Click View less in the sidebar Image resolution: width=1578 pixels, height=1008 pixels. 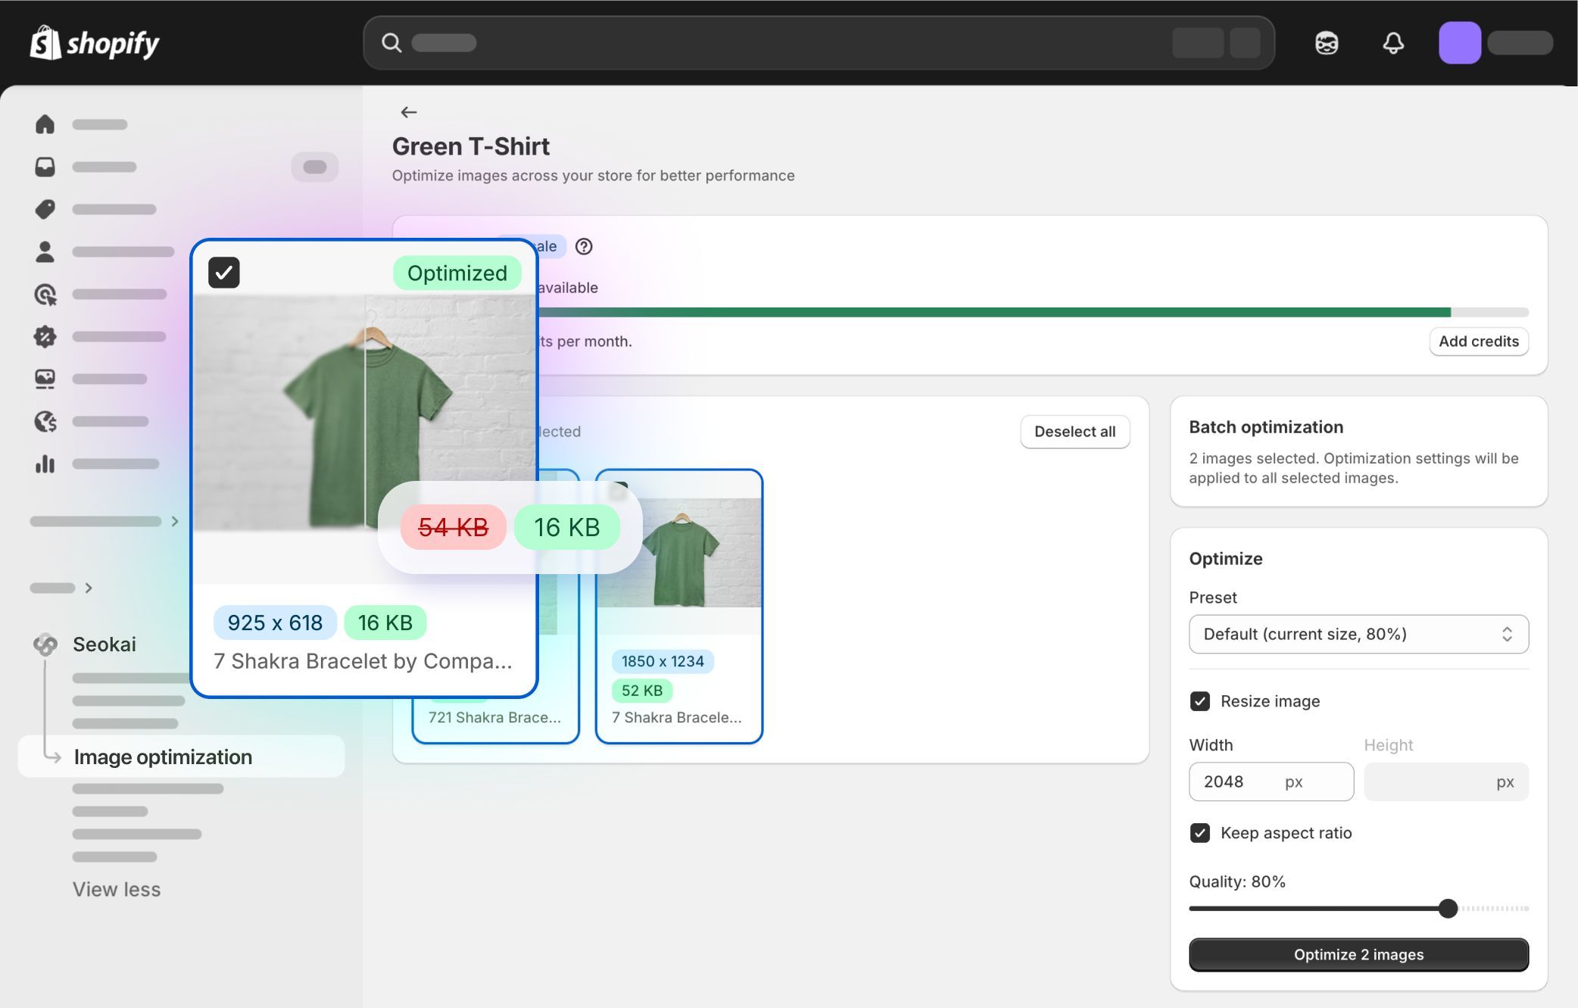117,889
